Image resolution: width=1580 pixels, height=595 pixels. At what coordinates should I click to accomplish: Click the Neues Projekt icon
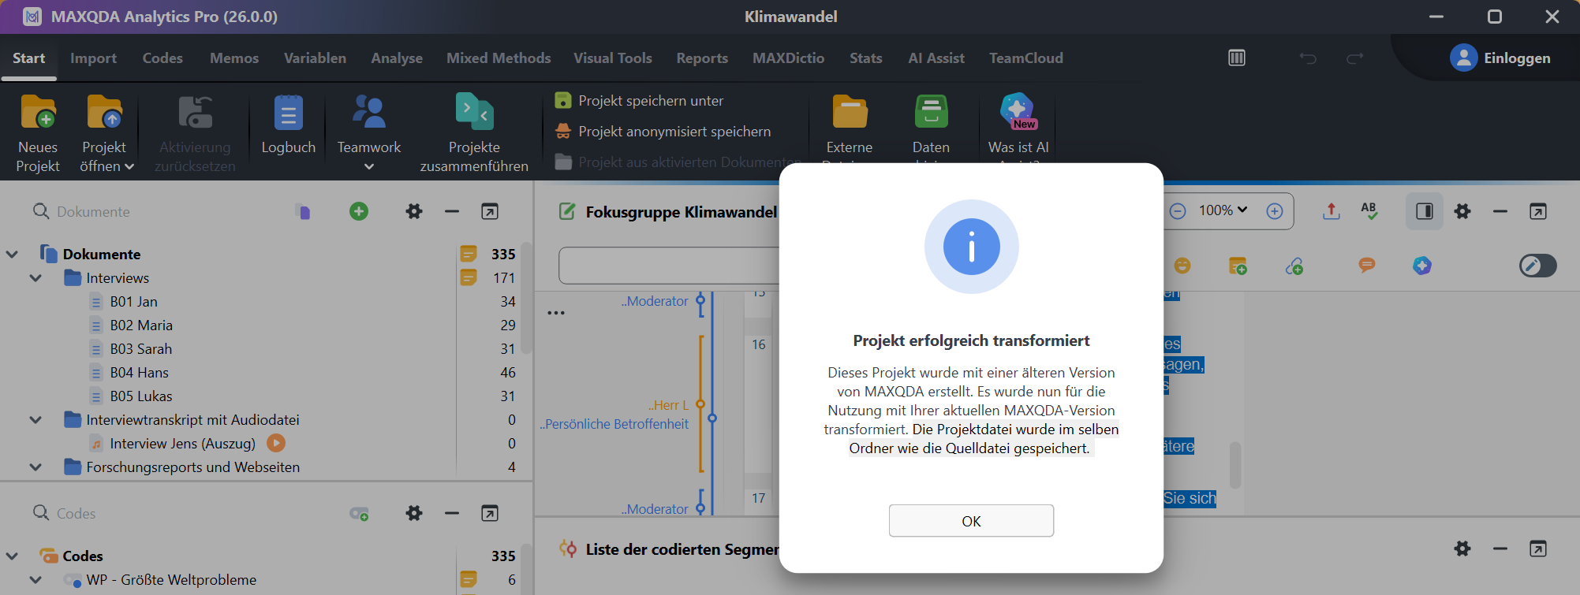pos(38,113)
